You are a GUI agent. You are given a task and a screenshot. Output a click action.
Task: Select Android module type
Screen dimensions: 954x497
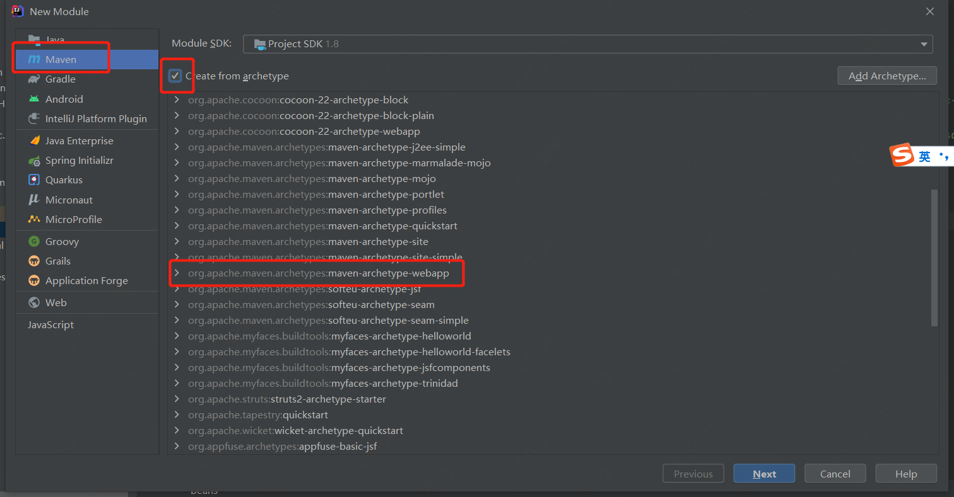point(87,99)
